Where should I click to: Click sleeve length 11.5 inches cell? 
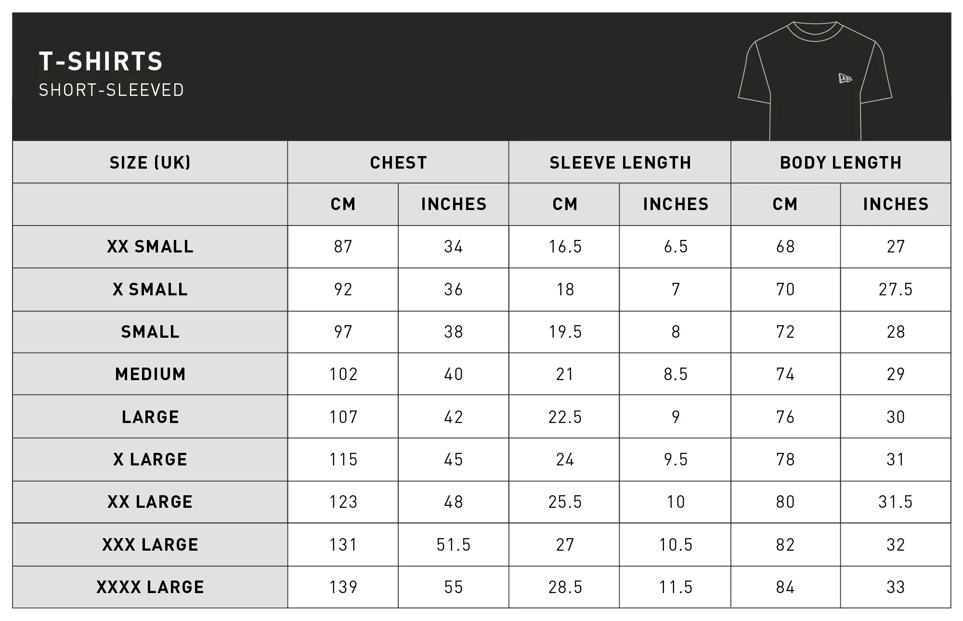pos(676,587)
